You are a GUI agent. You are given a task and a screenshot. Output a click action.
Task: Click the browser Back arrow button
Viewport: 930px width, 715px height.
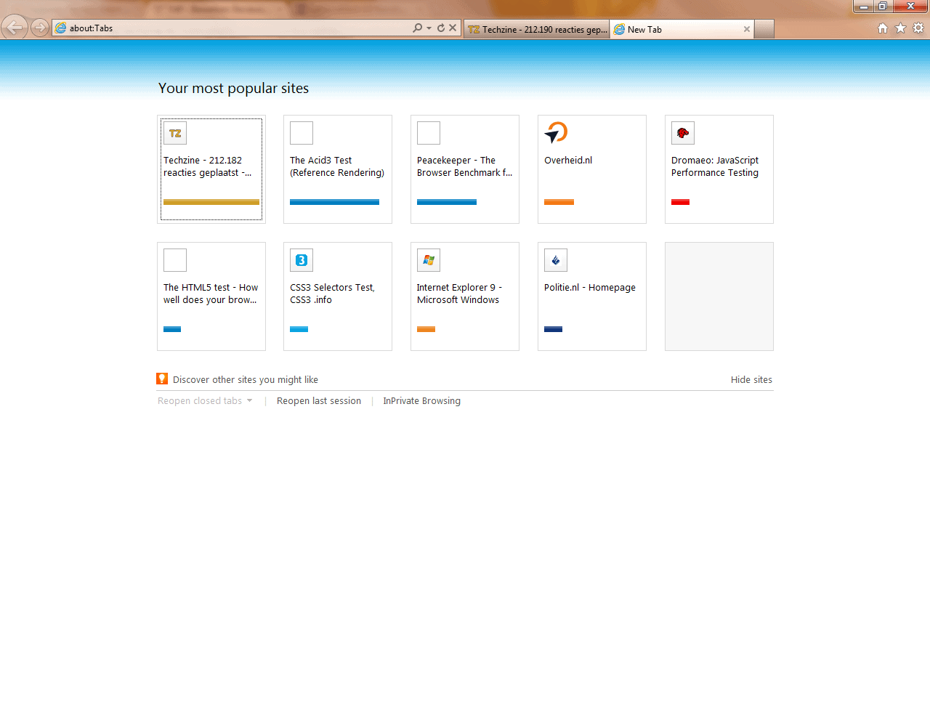(14, 28)
